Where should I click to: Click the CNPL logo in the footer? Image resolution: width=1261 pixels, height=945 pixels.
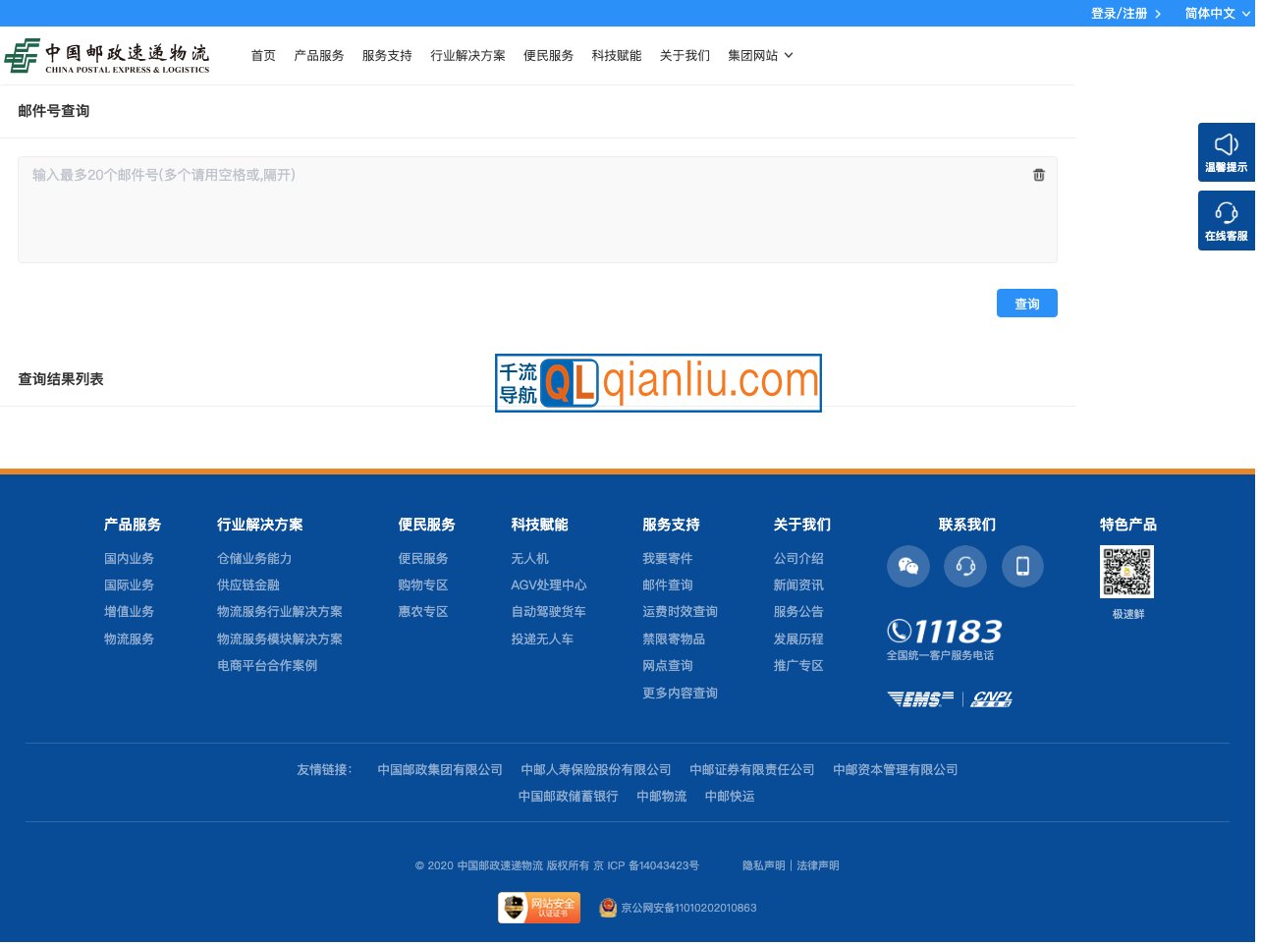point(991,698)
